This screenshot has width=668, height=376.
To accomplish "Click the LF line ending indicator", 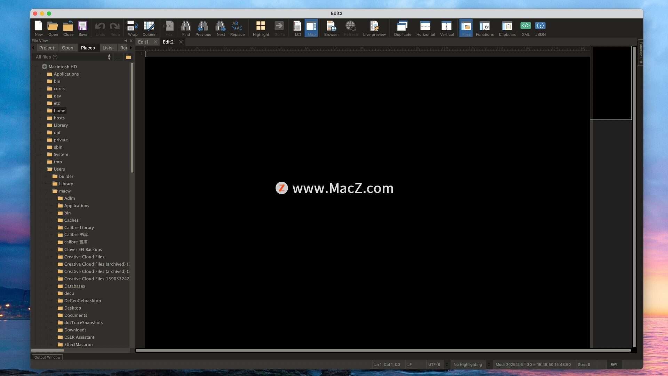I will point(409,365).
